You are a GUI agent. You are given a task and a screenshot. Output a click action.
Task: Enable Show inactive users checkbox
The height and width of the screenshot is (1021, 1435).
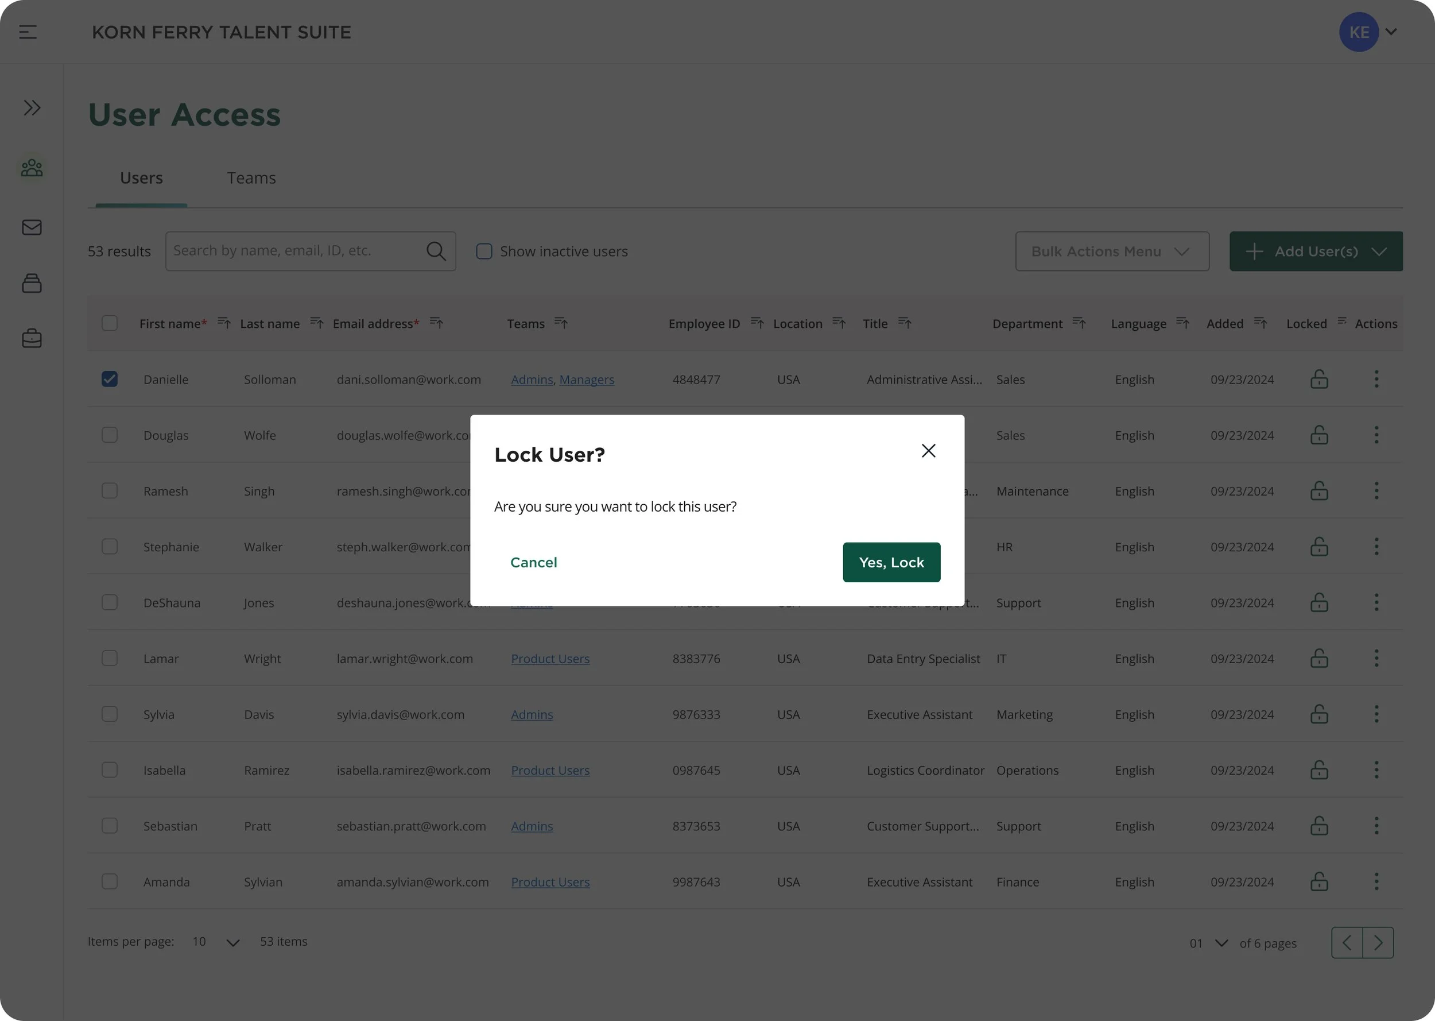(484, 252)
